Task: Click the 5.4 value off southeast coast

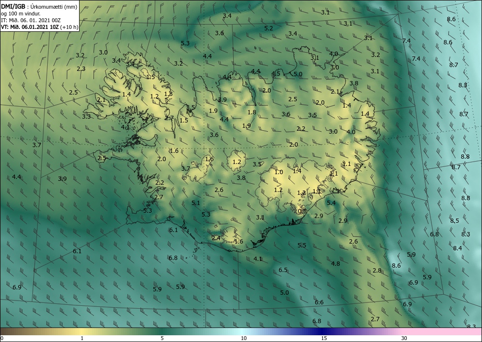Action: pos(331,203)
